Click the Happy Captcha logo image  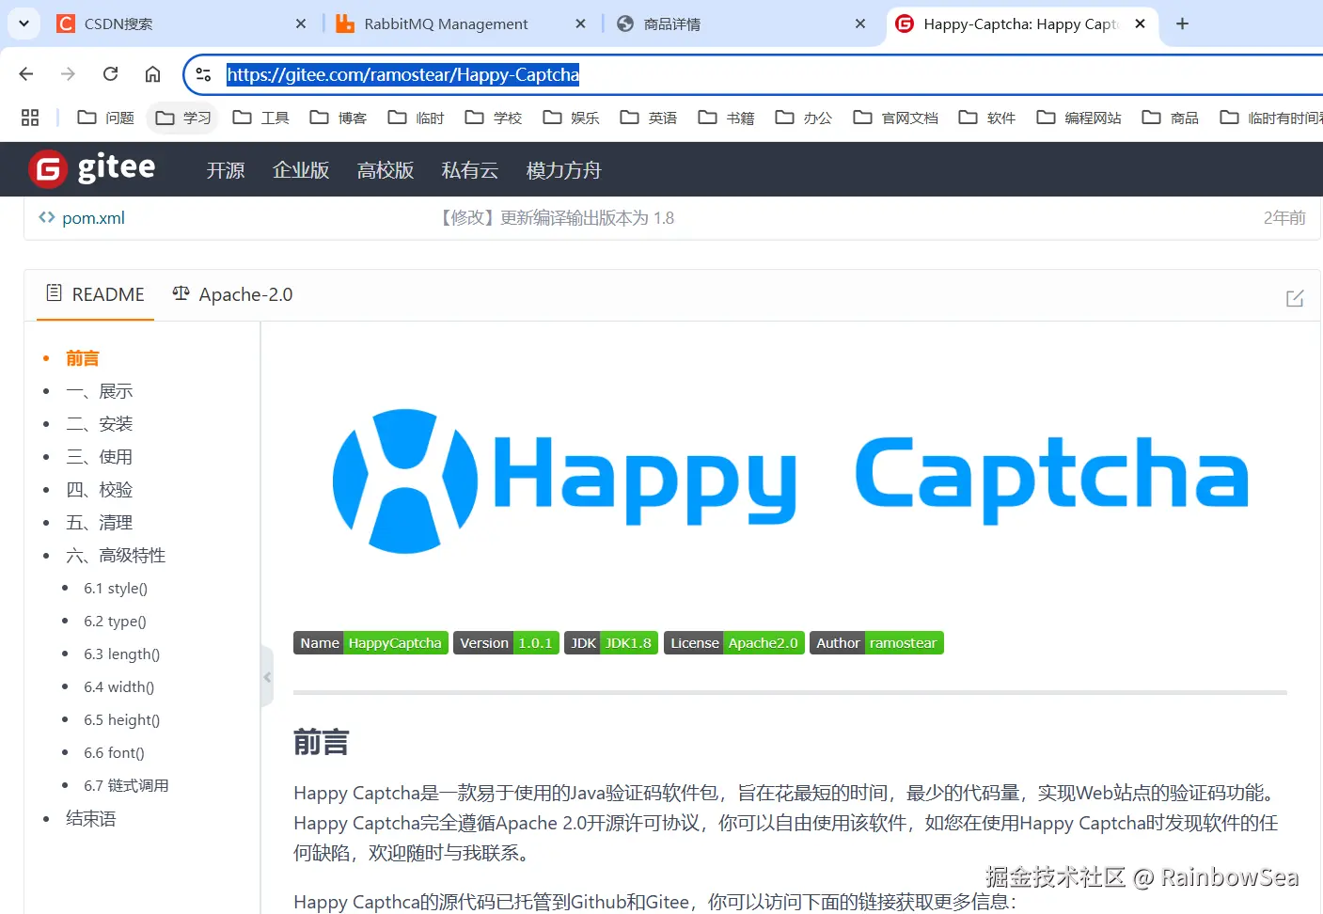[790, 480]
